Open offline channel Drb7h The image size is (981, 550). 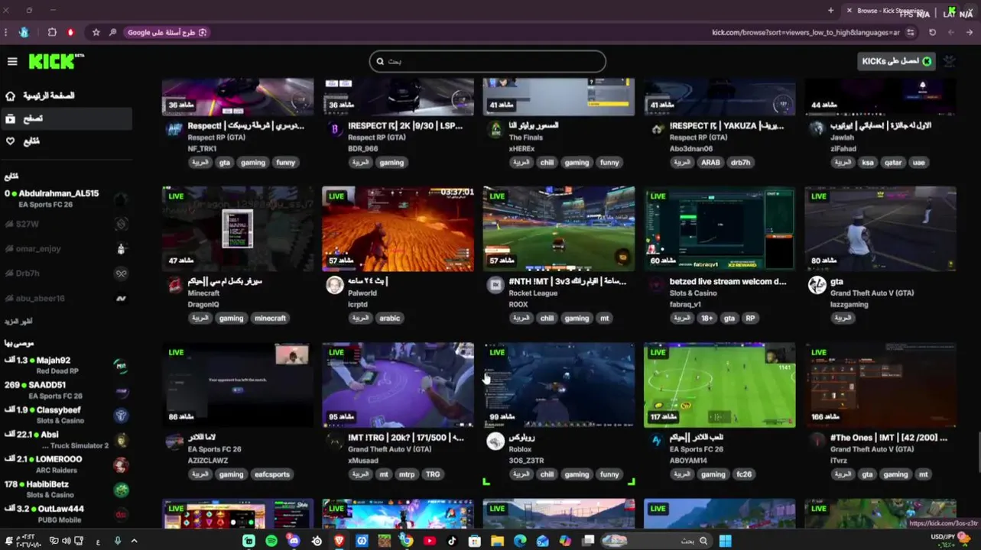point(66,273)
